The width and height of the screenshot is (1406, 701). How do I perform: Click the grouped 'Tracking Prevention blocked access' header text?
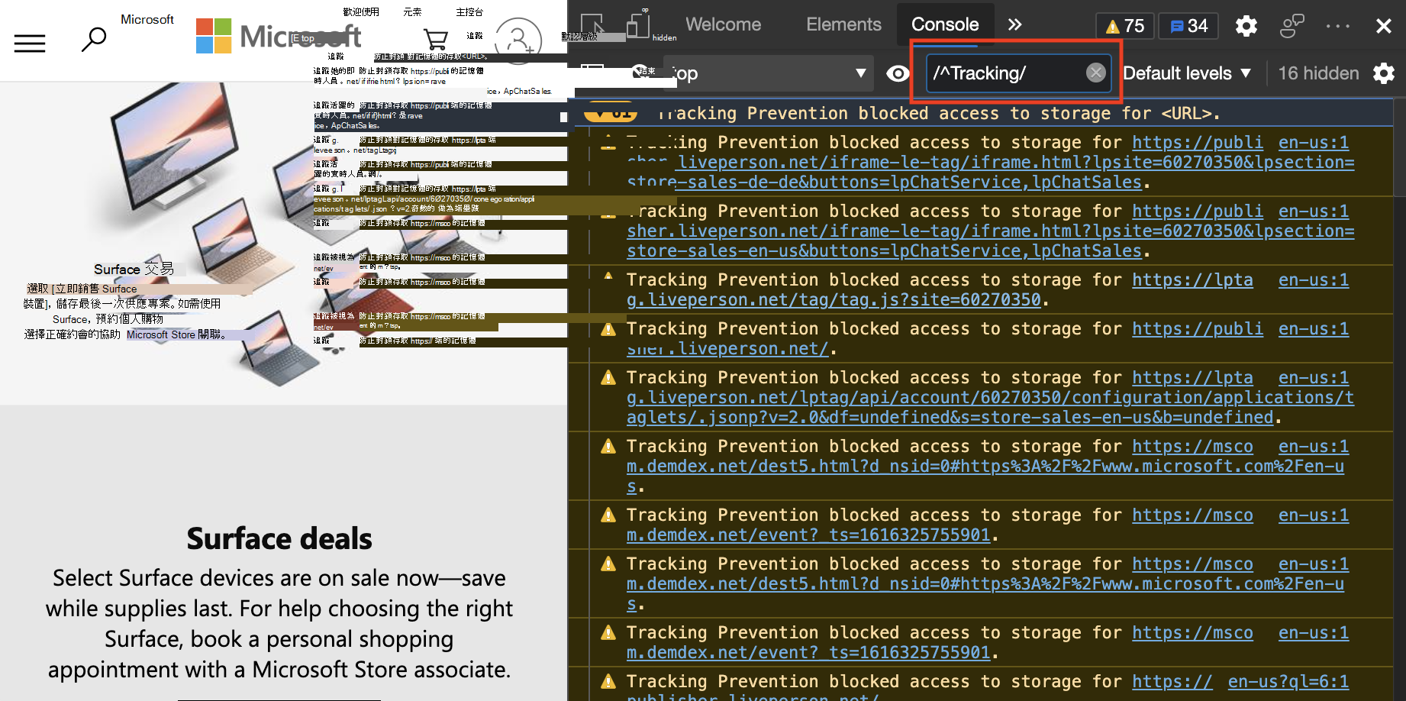(939, 114)
